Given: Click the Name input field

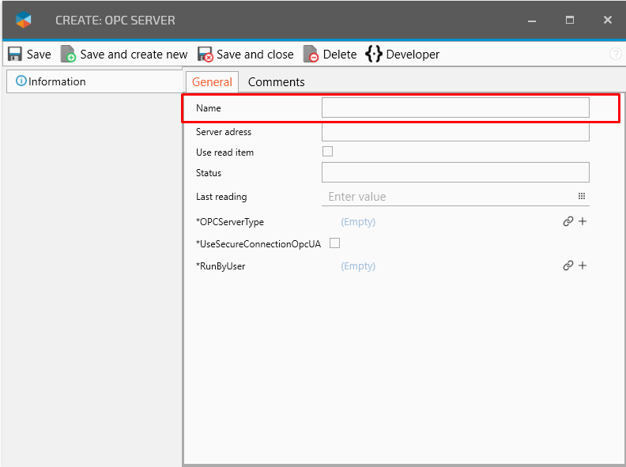Looking at the screenshot, I should click(454, 107).
